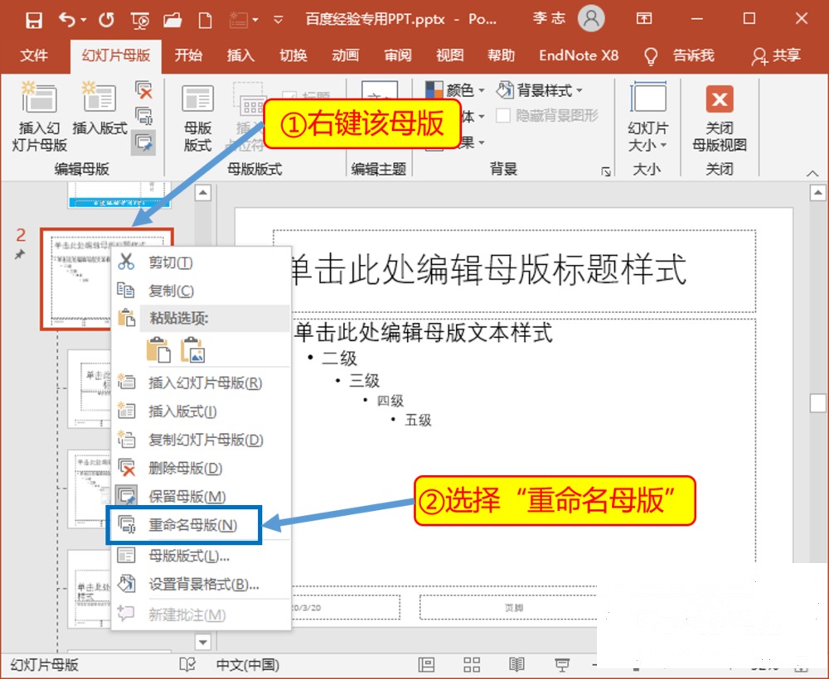This screenshot has width=829, height=679.
Task: Click 插入幻灯片母版 ribbon button
Action: (x=39, y=117)
